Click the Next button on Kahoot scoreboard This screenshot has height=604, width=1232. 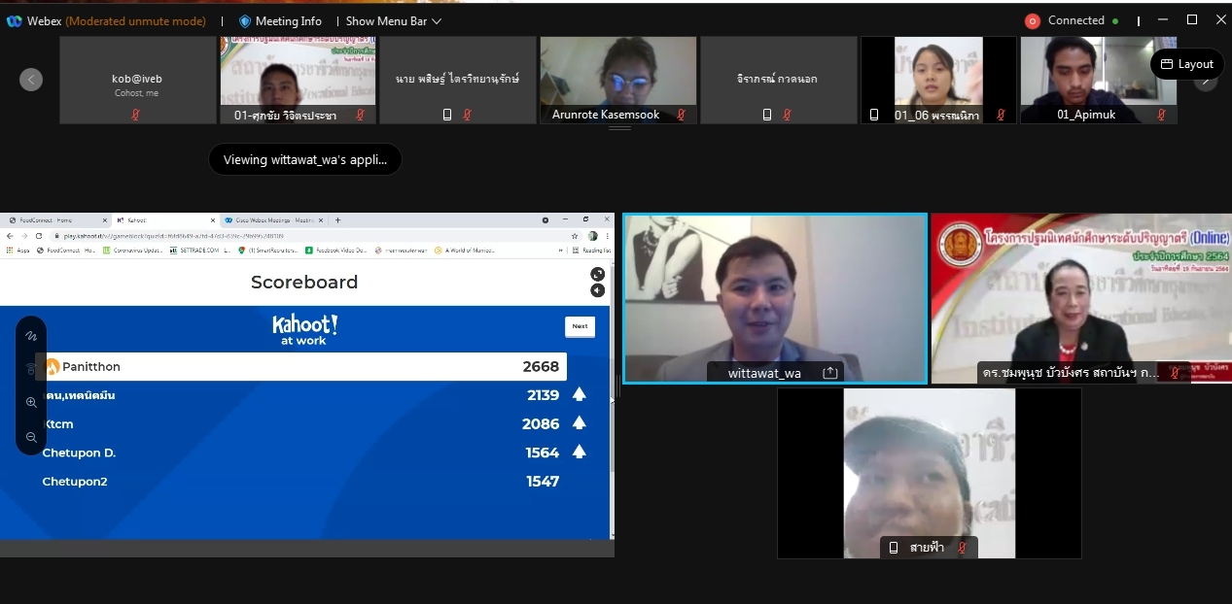(x=580, y=326)
